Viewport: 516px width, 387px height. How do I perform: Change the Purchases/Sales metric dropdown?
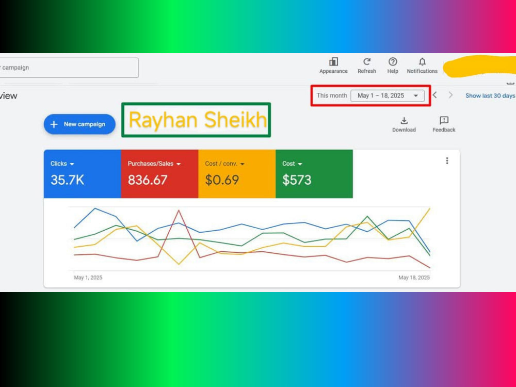tap(154, 164)
